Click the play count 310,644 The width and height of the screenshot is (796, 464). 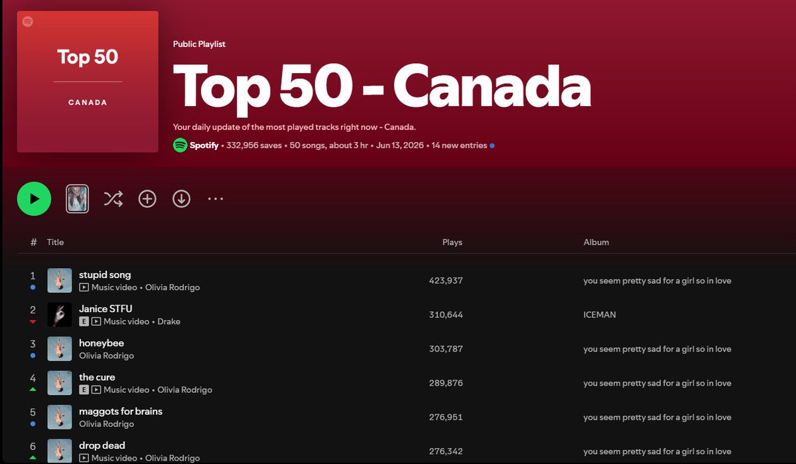click(x=446, y=315)
